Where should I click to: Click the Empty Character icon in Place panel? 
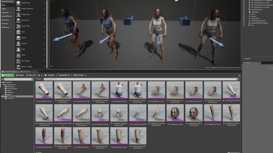(x=18, y=9)
